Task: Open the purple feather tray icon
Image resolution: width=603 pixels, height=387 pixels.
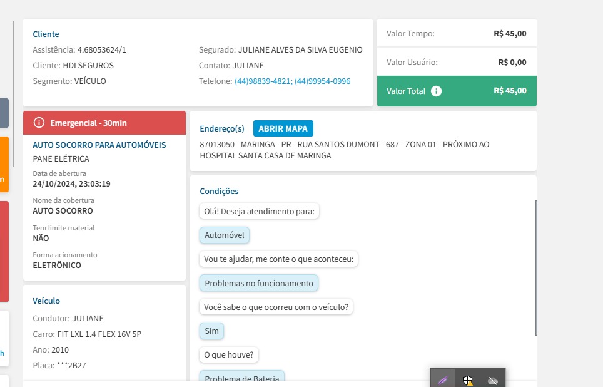Action: [x=443, y=380]
